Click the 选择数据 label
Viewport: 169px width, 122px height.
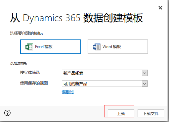click(x=19, y=64)
